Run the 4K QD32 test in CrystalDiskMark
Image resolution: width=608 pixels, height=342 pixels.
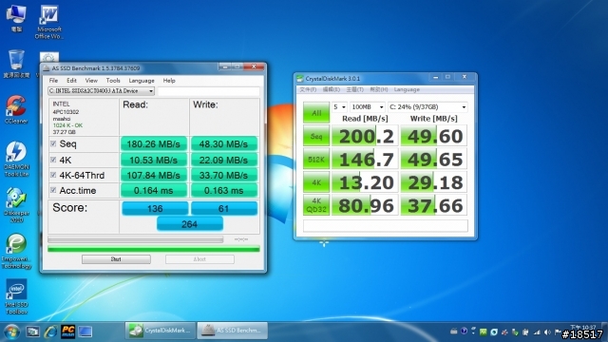click(x=316, y=205)
